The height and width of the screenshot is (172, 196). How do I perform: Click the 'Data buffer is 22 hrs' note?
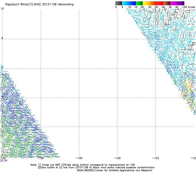pos(96,168)
